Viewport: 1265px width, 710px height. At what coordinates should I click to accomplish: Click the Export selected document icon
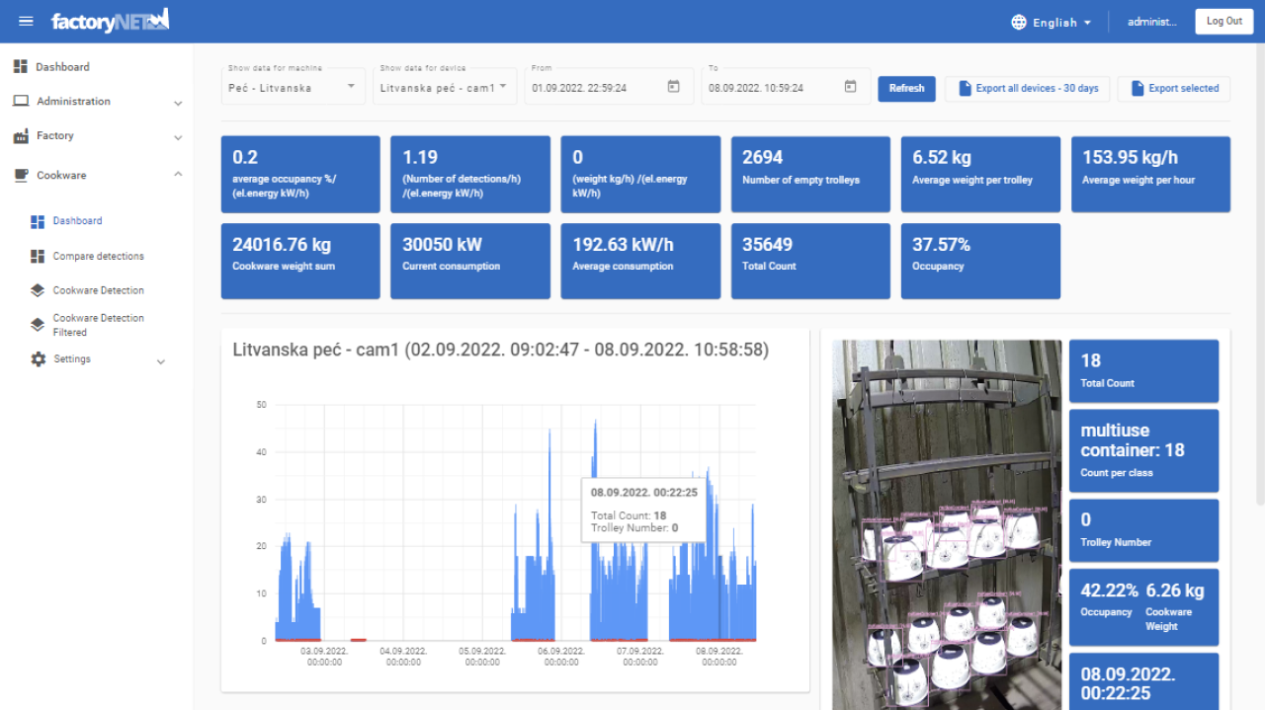(1137, 88)
